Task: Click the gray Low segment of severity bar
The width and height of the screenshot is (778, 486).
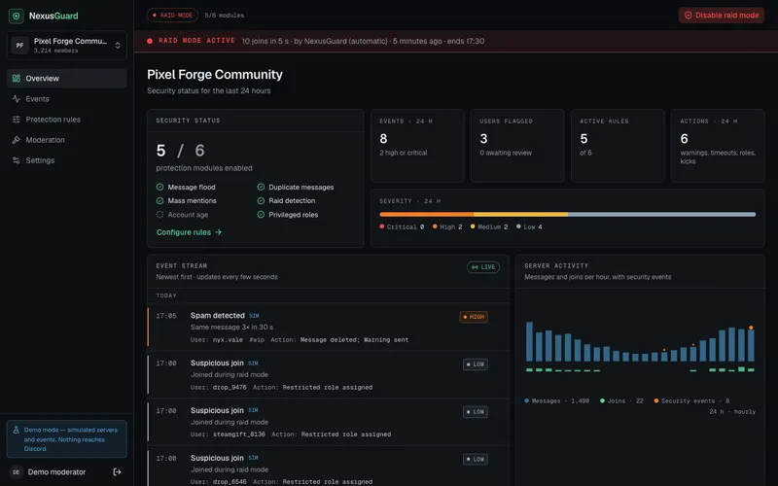Action: click(662, 214)
